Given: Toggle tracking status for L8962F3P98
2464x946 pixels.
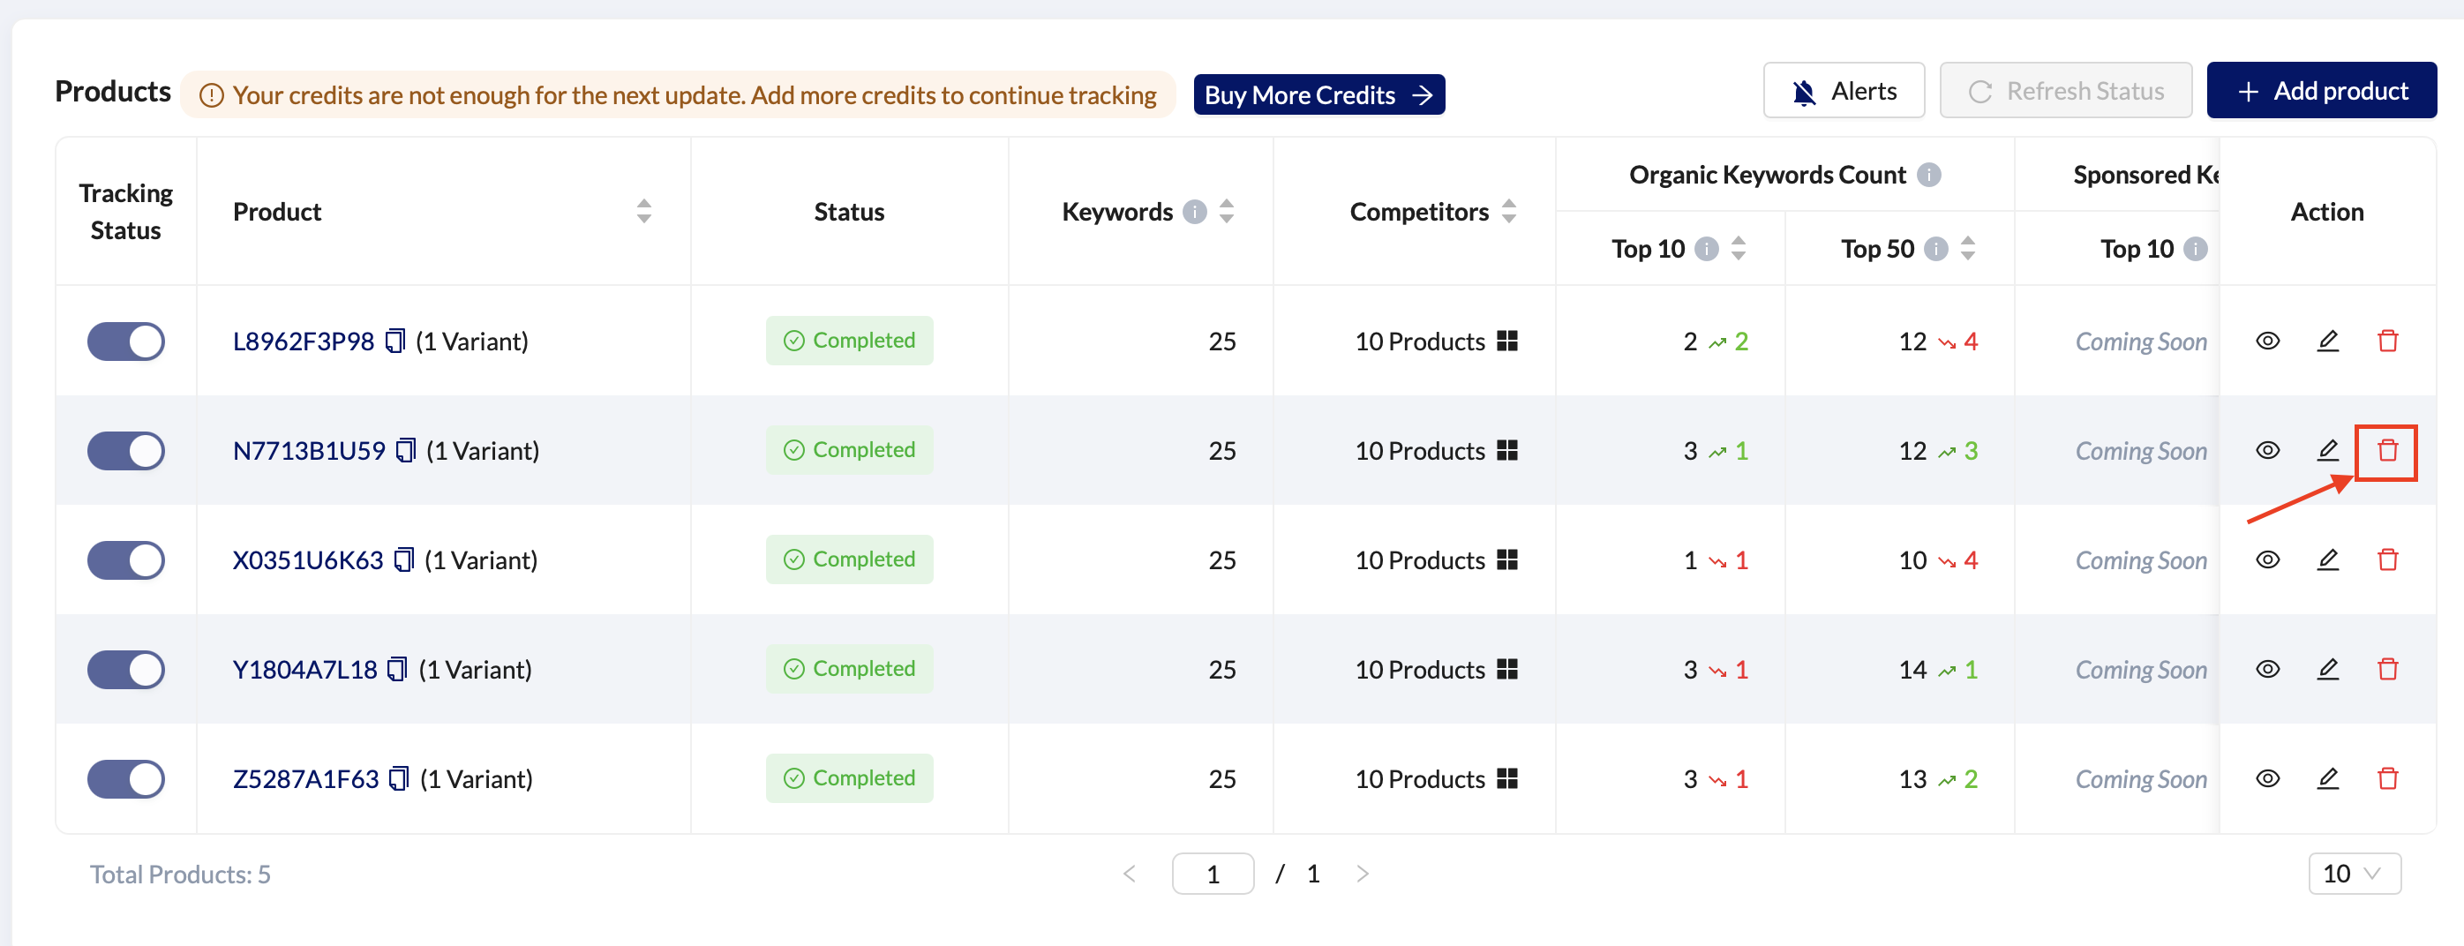Looking at the screenshot, I should 125,342.
